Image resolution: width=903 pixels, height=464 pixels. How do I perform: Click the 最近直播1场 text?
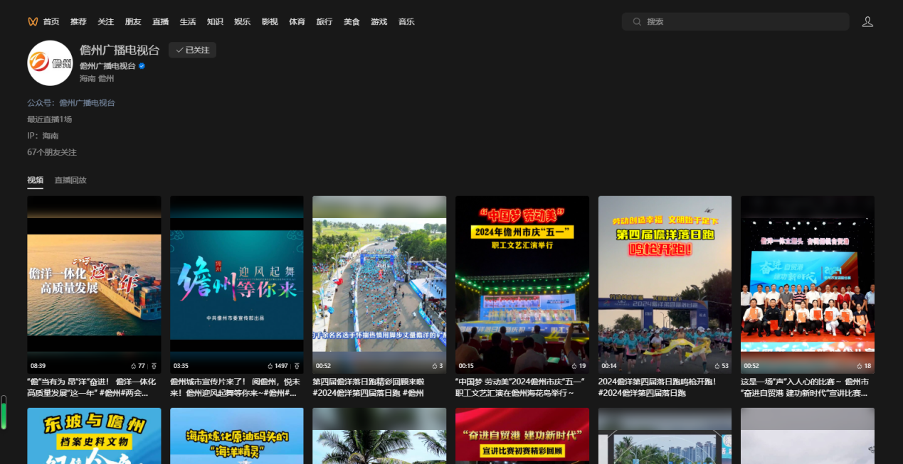click(x=50, y=119)
